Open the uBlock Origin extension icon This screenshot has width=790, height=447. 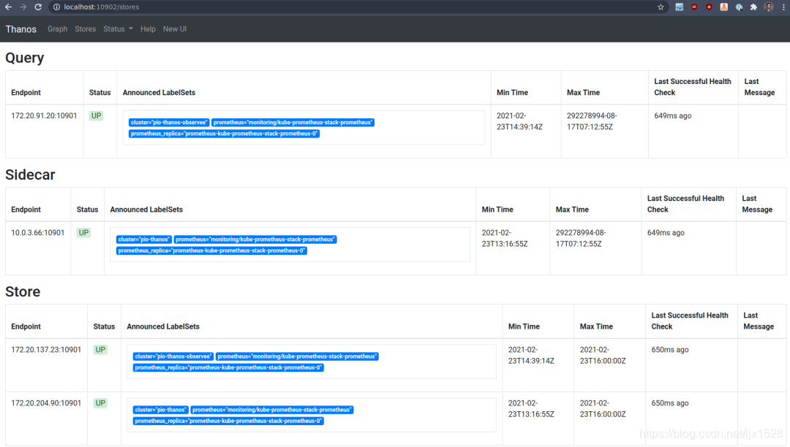[x=694, y=7]
